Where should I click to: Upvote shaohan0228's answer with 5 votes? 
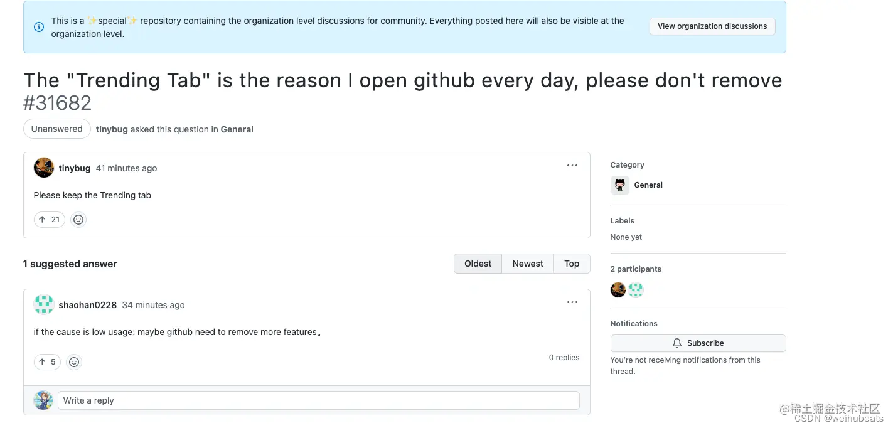(x=47, y=362)
